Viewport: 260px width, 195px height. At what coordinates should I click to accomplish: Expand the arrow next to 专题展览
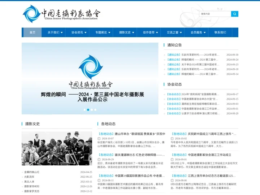109,32
